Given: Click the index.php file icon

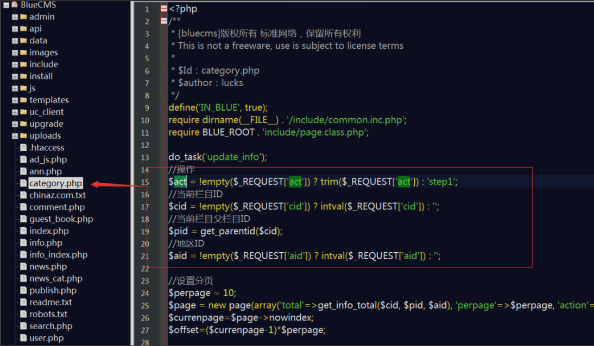Looking at the screenshot, I should pos(23,231).
